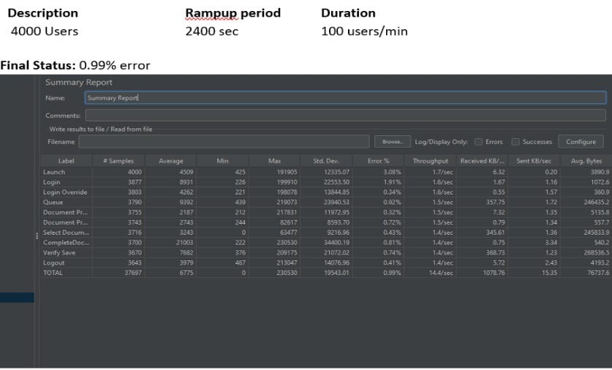This screenshot has width=612, height=370.
Task: Select the Launch row label
Action: (x=54, y=172)
